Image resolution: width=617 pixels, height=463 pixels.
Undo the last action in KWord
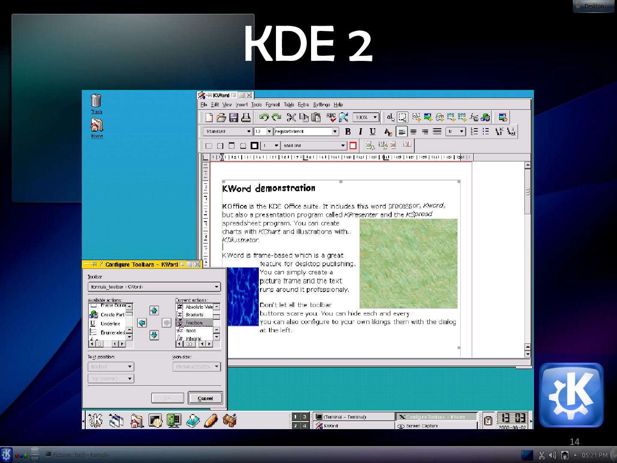pyautogui.click(x=264, y=117)
